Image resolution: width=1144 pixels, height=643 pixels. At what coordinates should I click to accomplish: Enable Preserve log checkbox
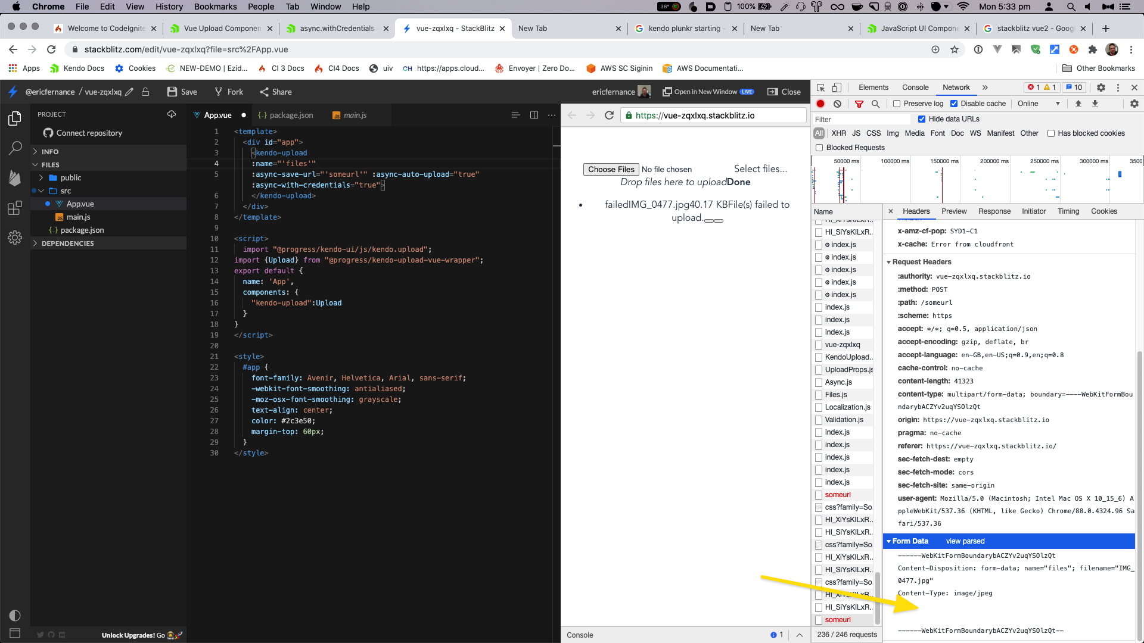[x=897, y=104]
